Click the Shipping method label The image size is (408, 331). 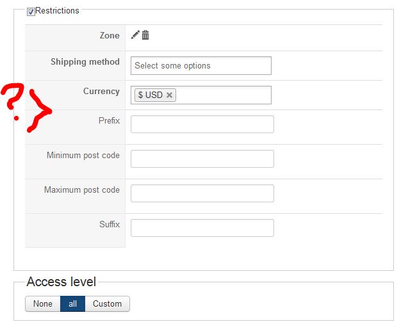click(85, 62)
